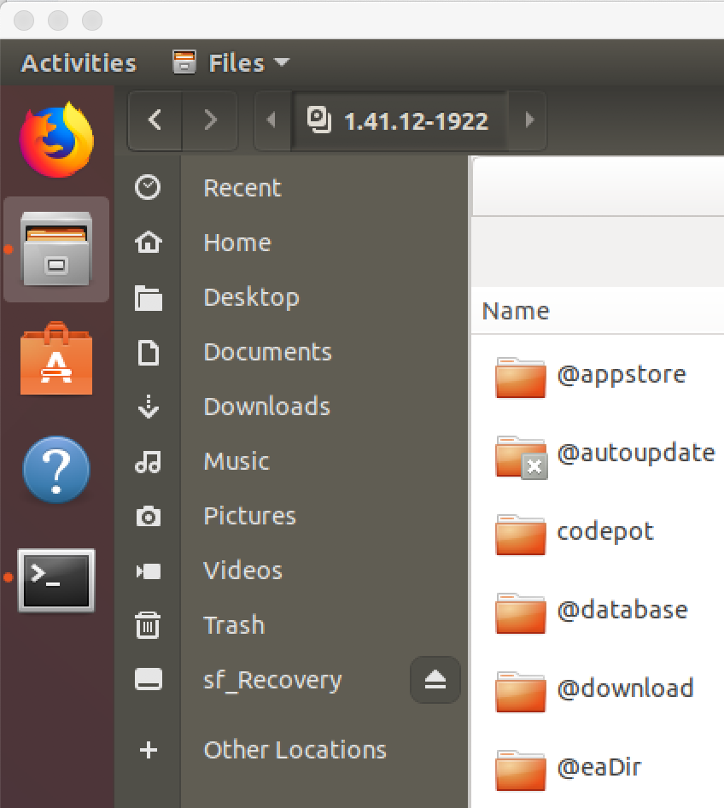
Task: Select sf_Recovery in the sidebar
Action: click(x=272, y=681)
